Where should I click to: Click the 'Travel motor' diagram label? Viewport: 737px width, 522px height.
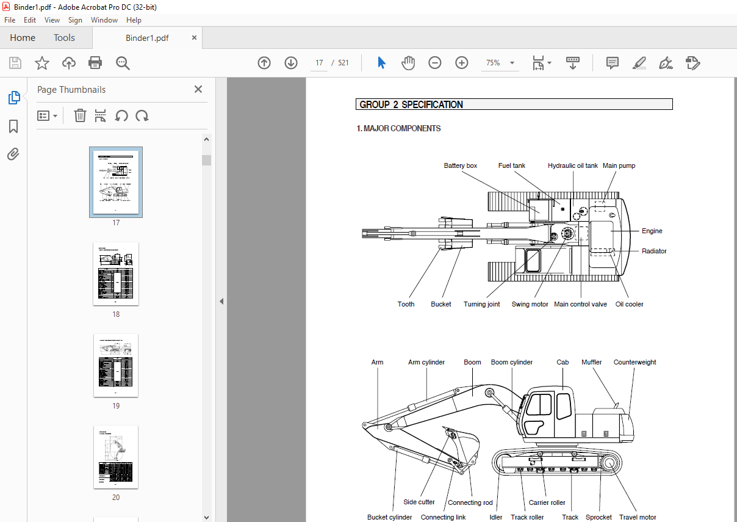coord(638,517)
